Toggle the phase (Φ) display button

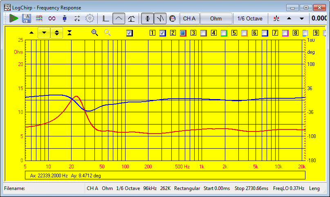tap(147, 18)
